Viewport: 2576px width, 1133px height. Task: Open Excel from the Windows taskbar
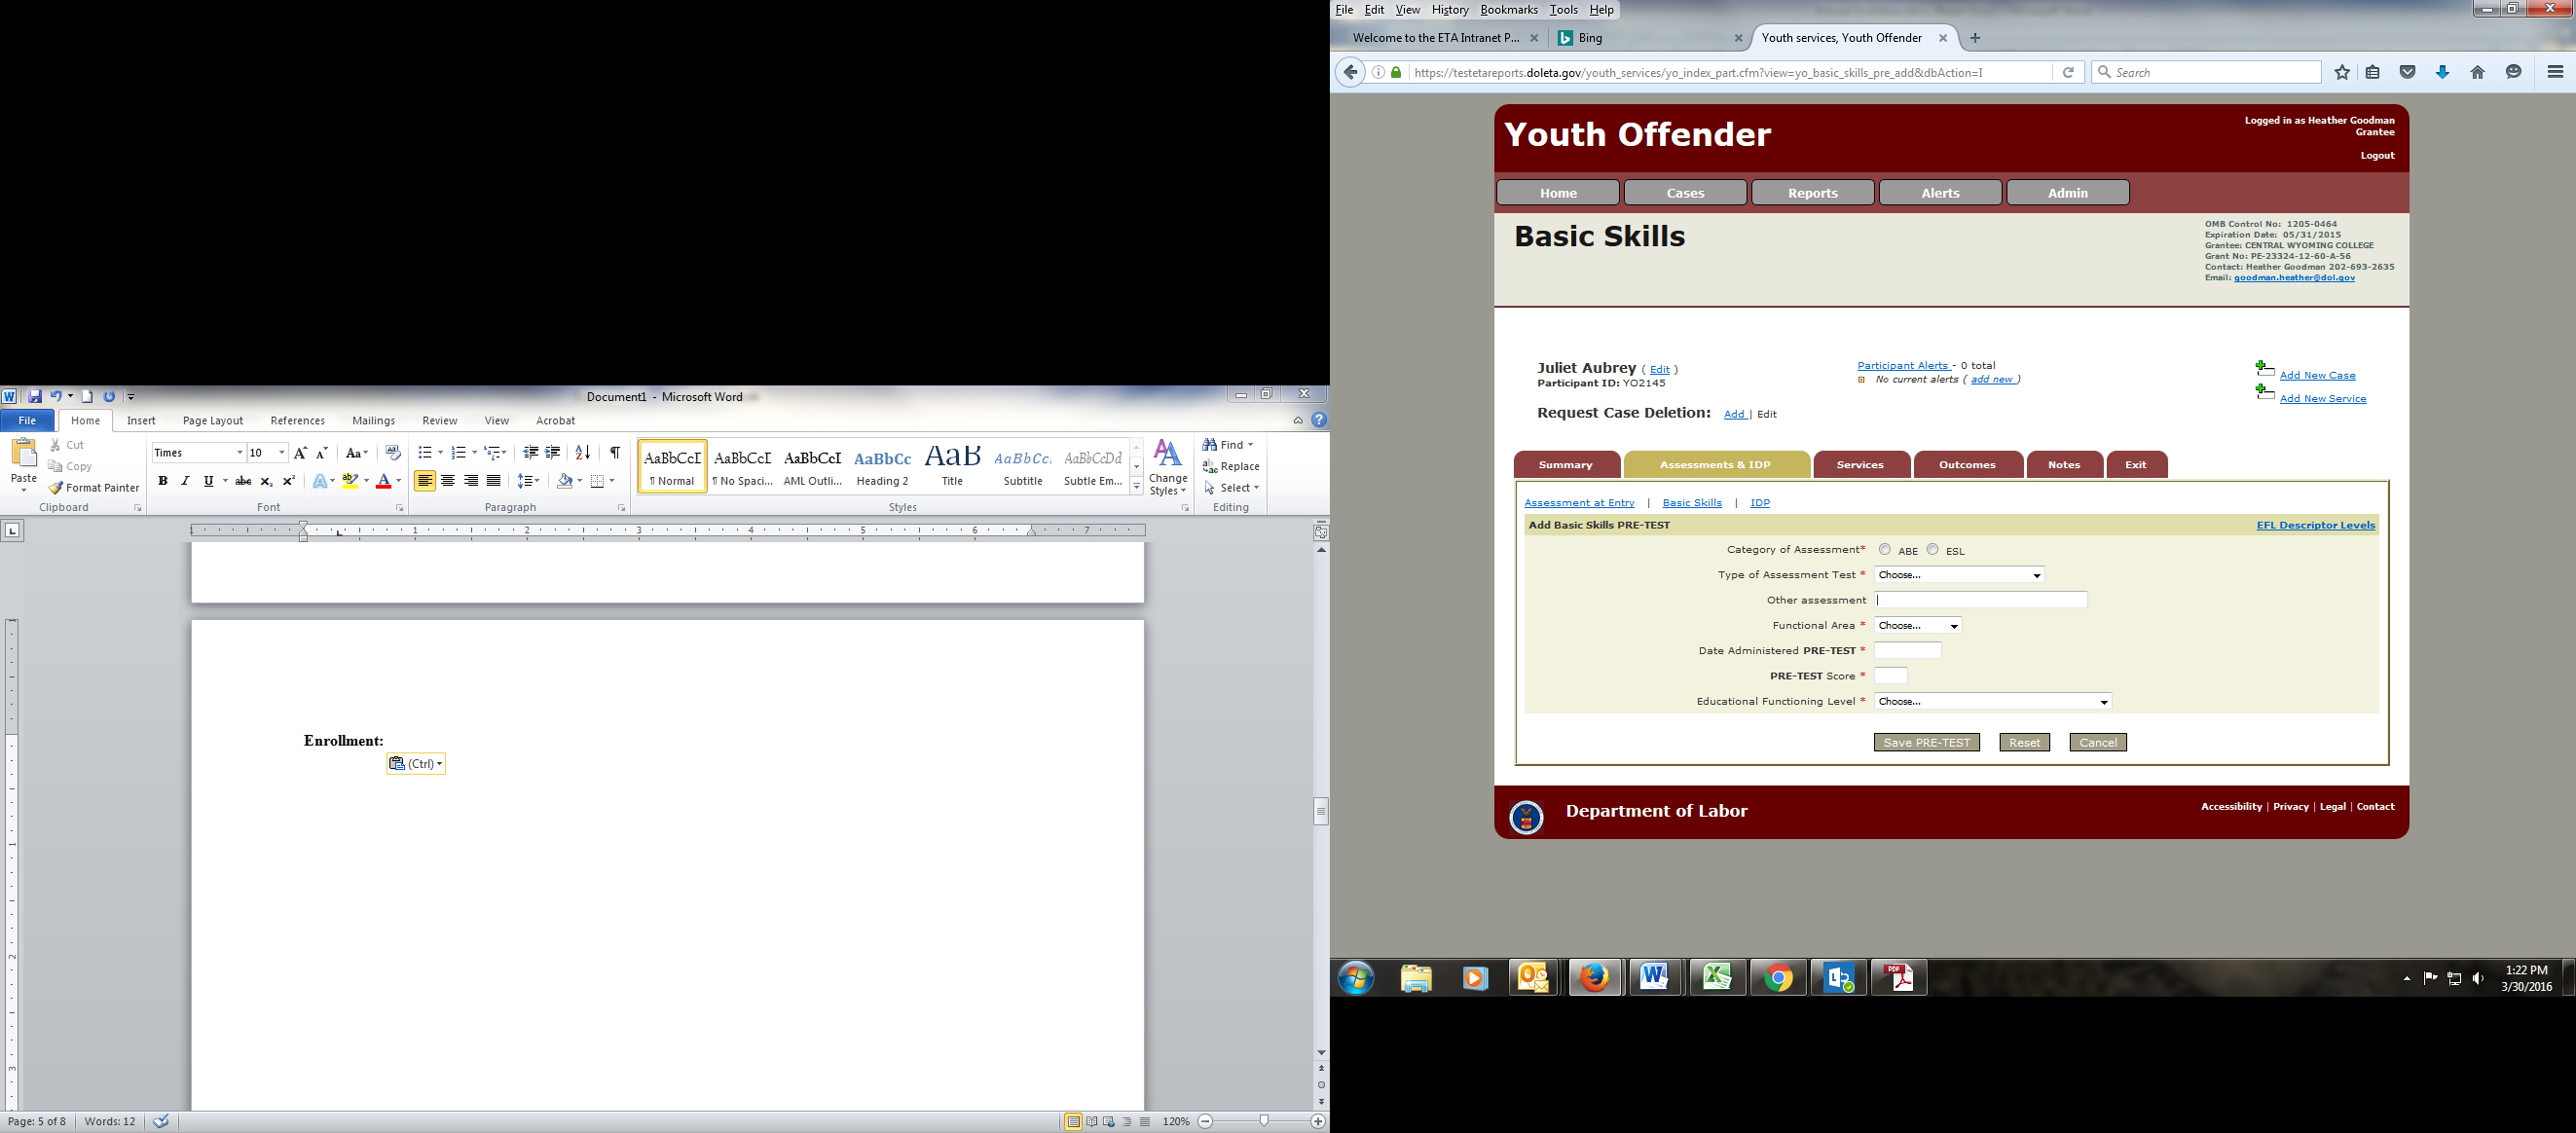pos(1717,977)
